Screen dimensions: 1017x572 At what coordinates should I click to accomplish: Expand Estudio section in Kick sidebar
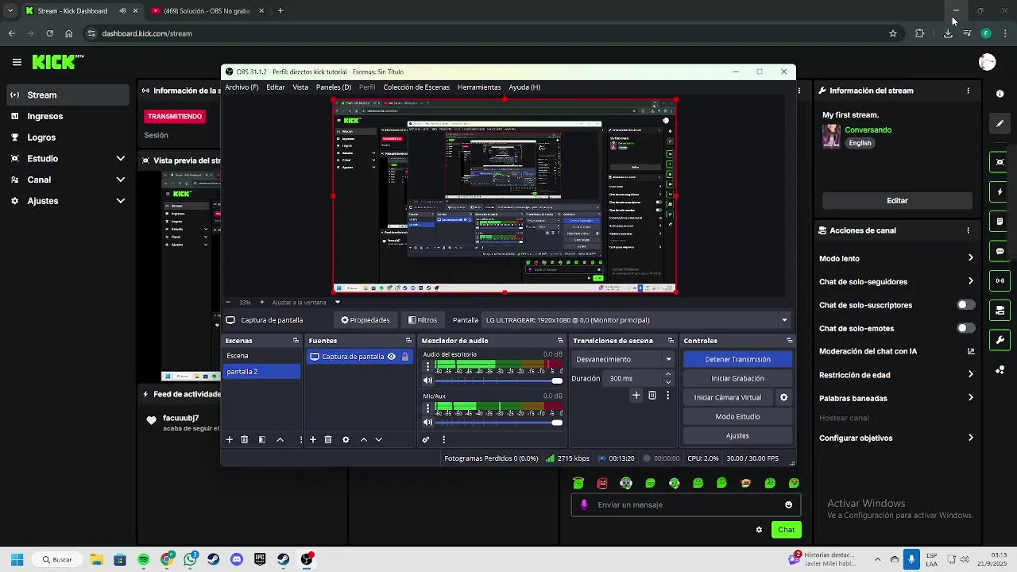pos(121,159)
